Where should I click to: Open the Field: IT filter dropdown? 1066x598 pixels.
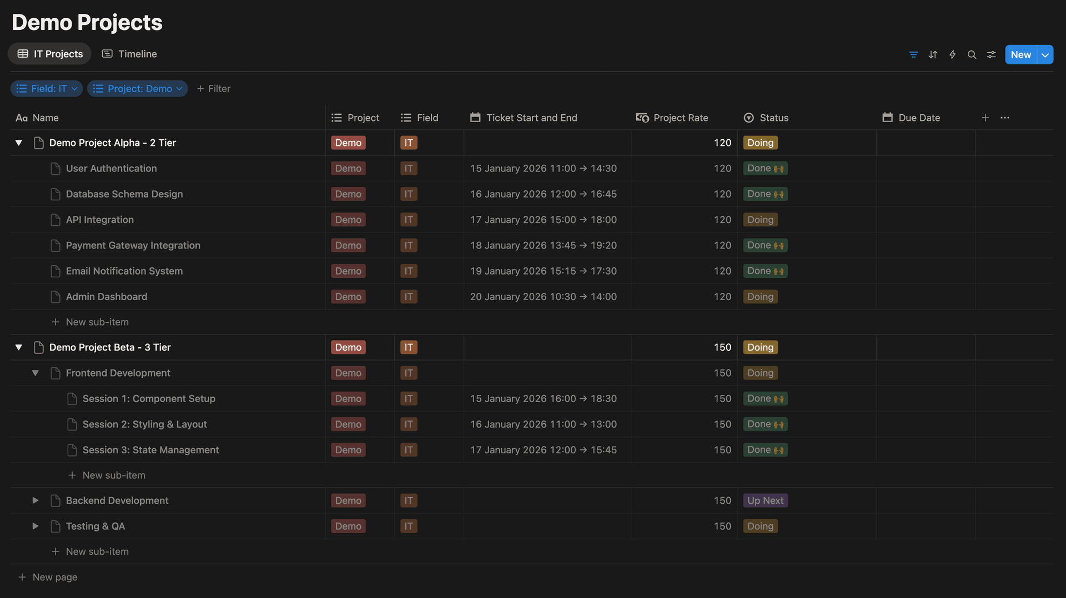click(47, 89)
